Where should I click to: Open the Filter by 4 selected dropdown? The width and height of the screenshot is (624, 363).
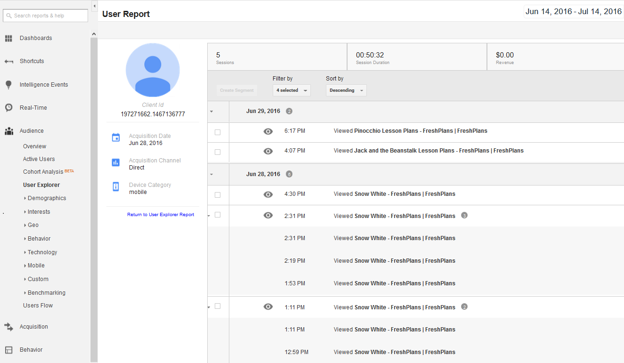coord(292,90)
